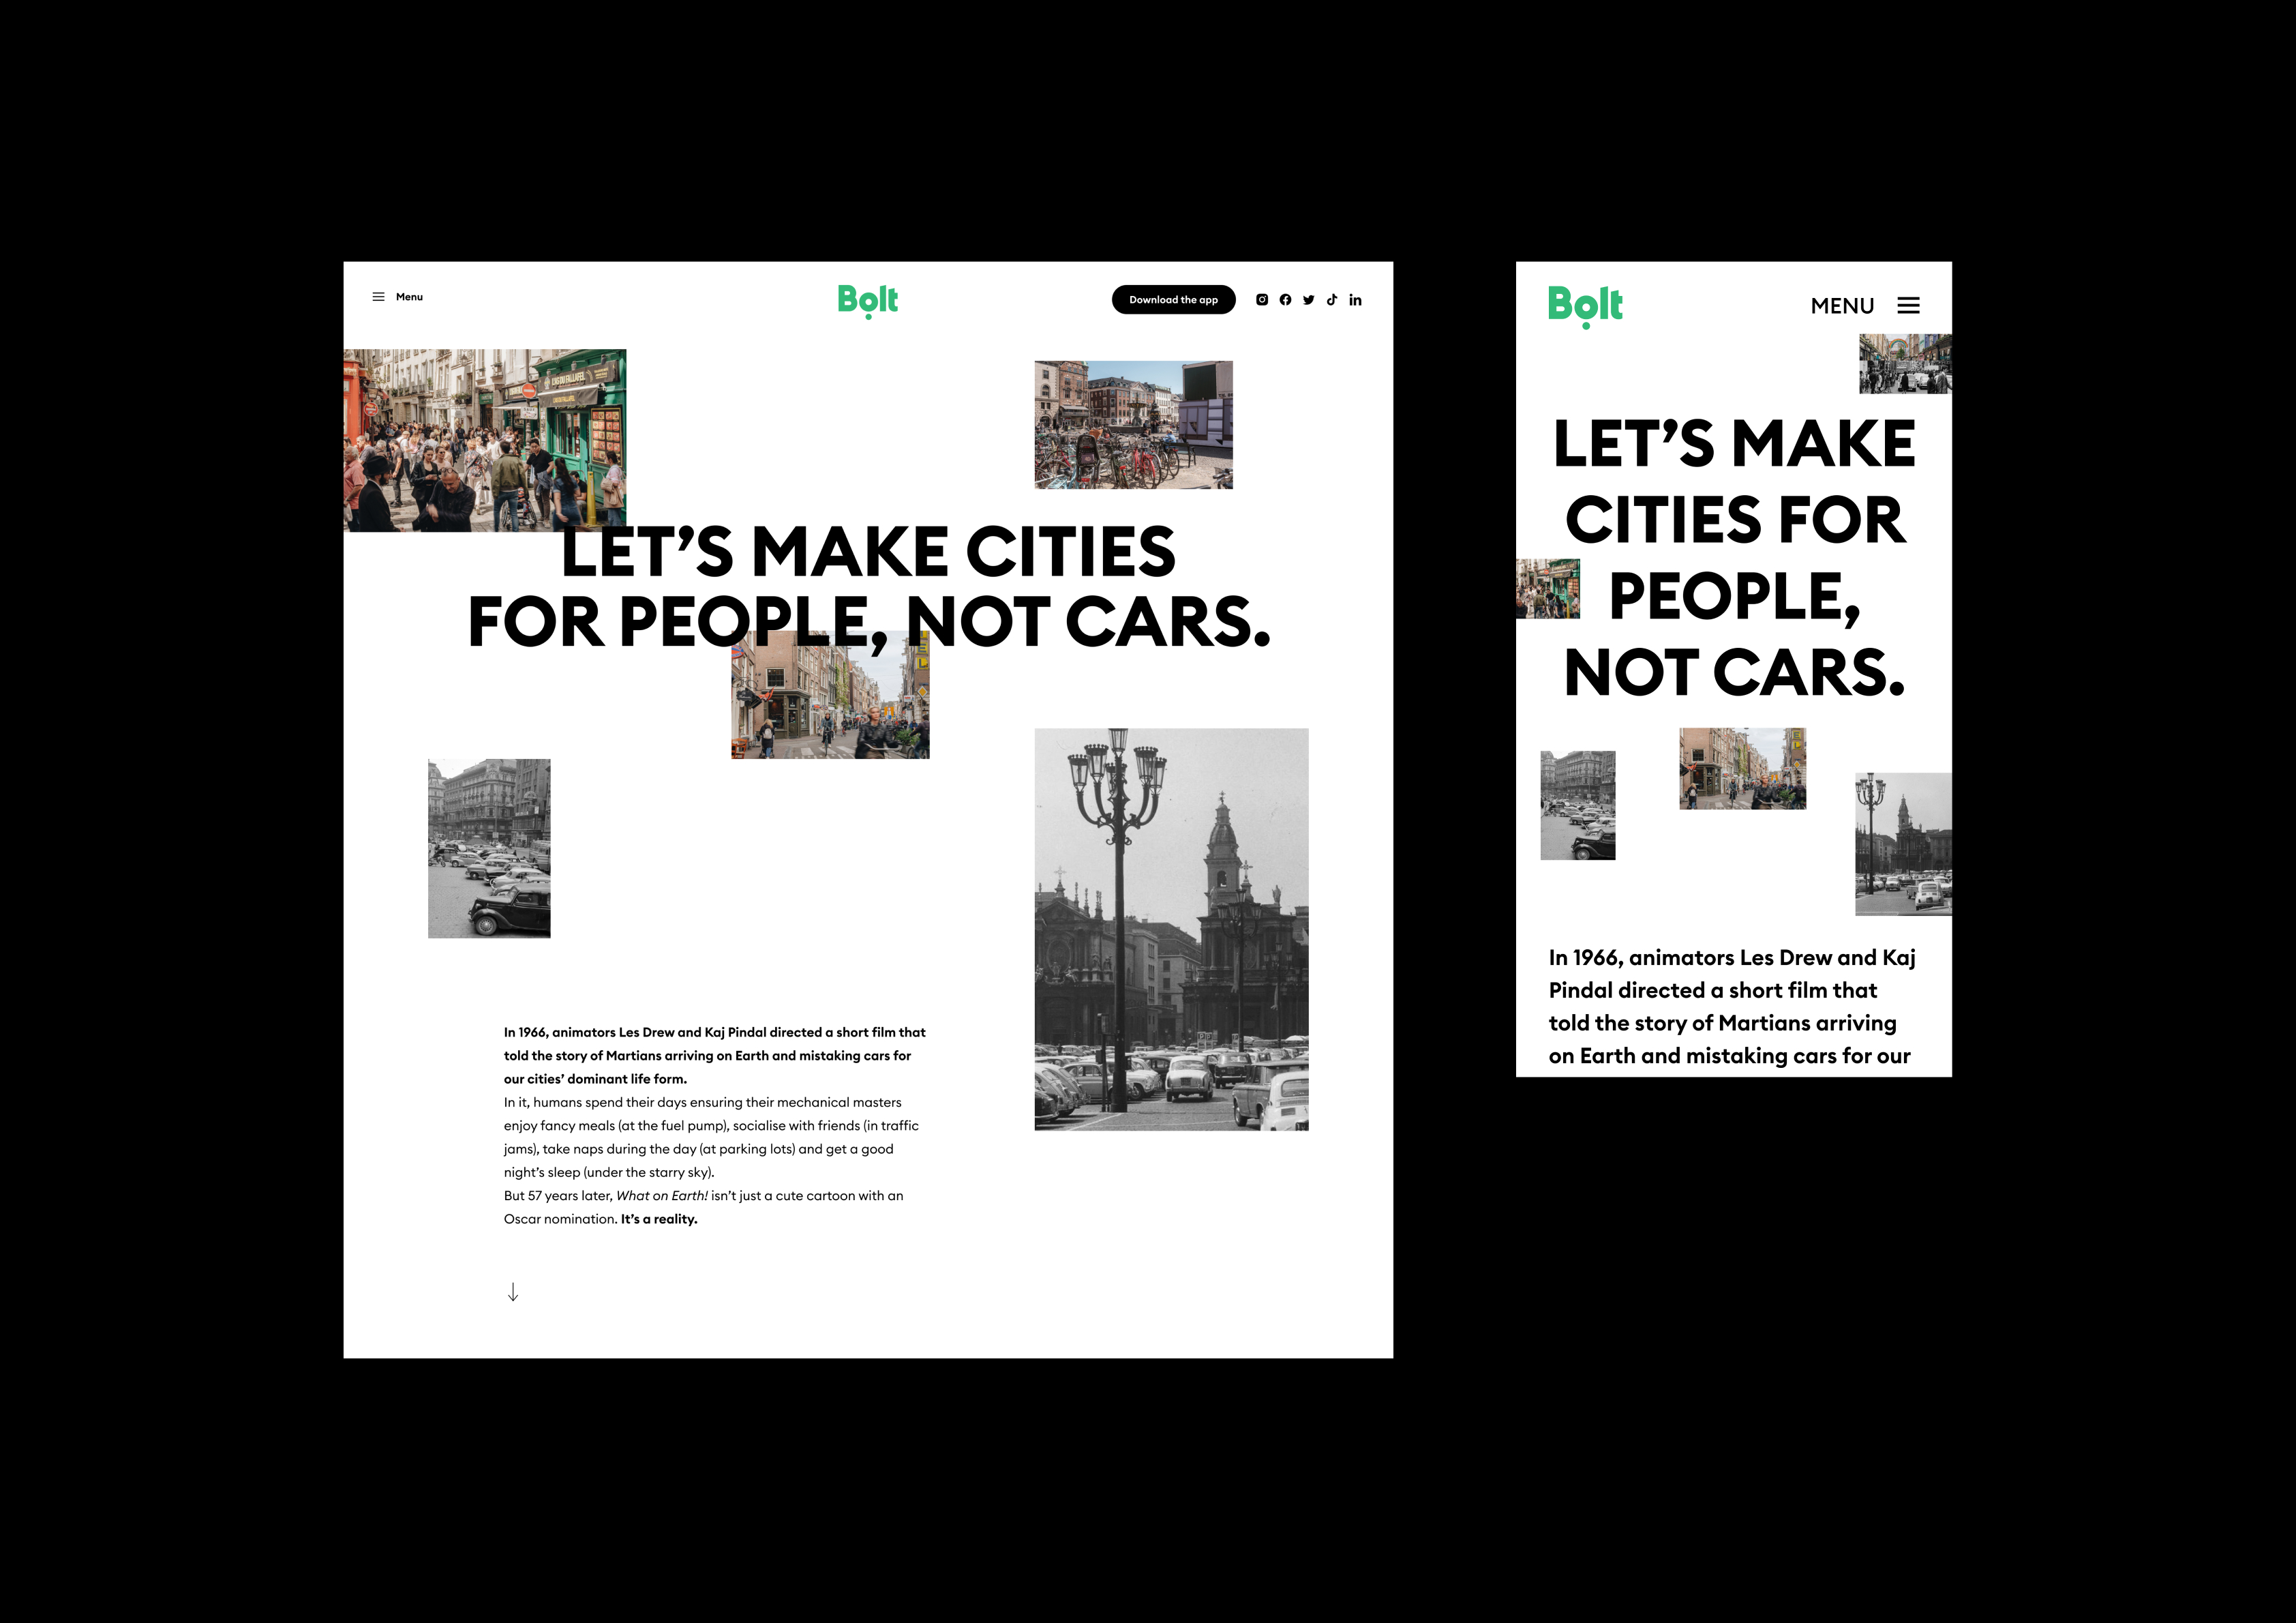Click the desktop green Bolt logo
The image size is (2296, 1623).
867,300
